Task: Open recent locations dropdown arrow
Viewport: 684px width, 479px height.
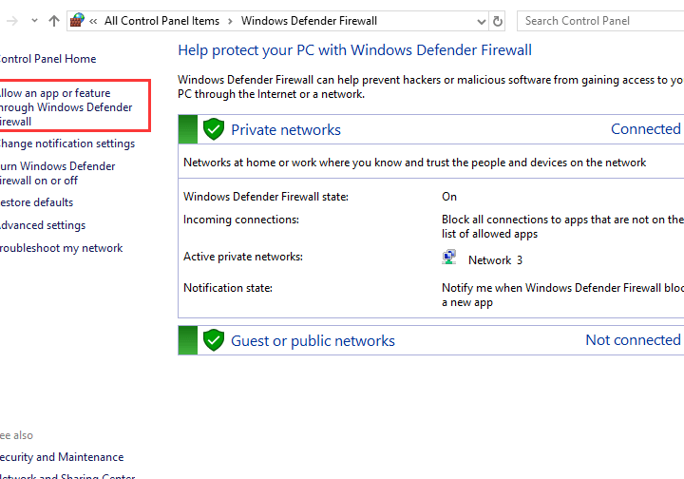Action: point(34,21)
